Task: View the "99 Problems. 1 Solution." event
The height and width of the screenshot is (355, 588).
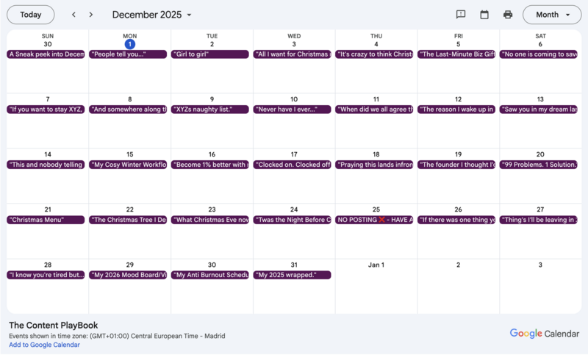Action: pos(539,165)
